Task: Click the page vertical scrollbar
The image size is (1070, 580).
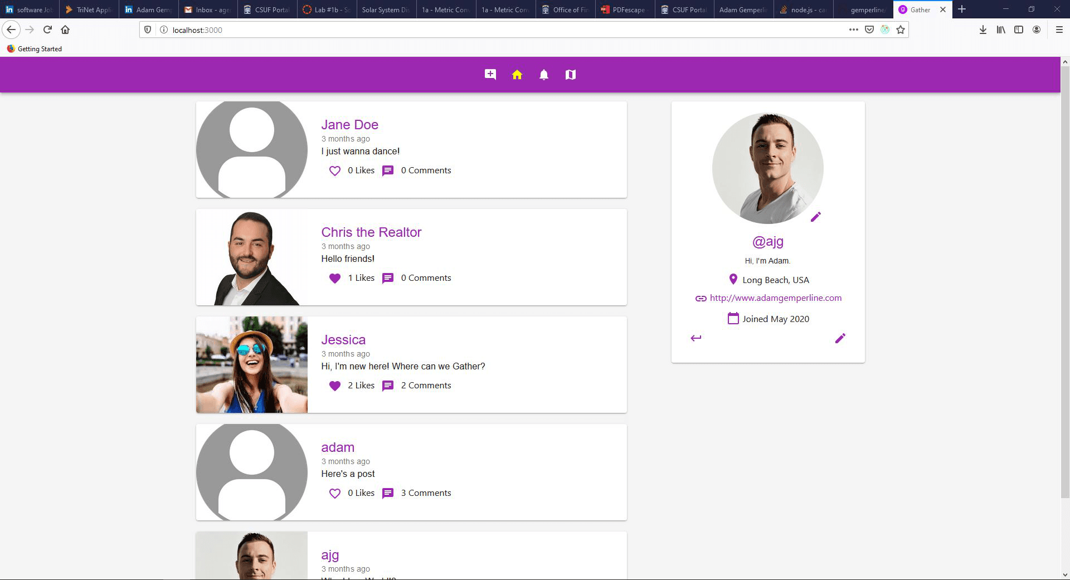Action: 1064,279
